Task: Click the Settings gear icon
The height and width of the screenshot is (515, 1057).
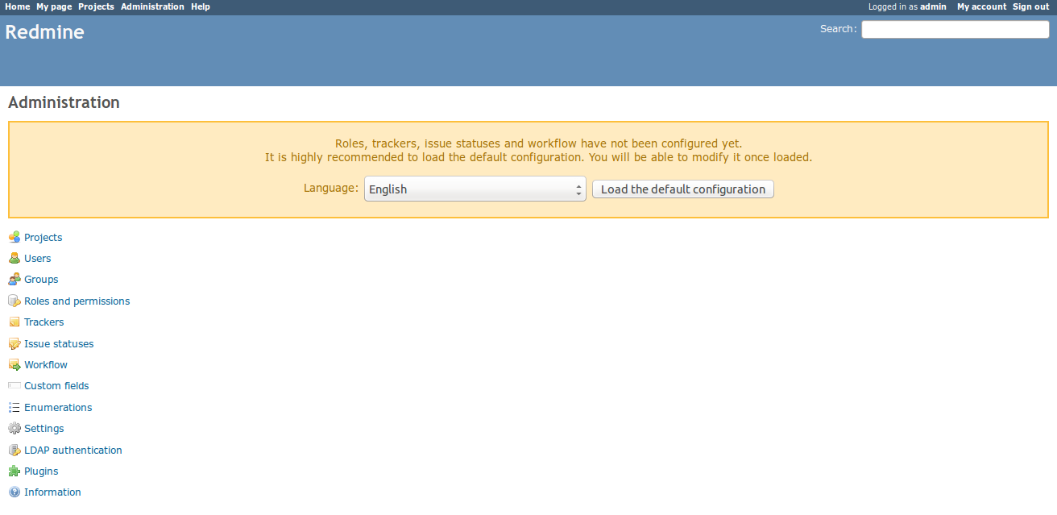Action: coord(15,428)
